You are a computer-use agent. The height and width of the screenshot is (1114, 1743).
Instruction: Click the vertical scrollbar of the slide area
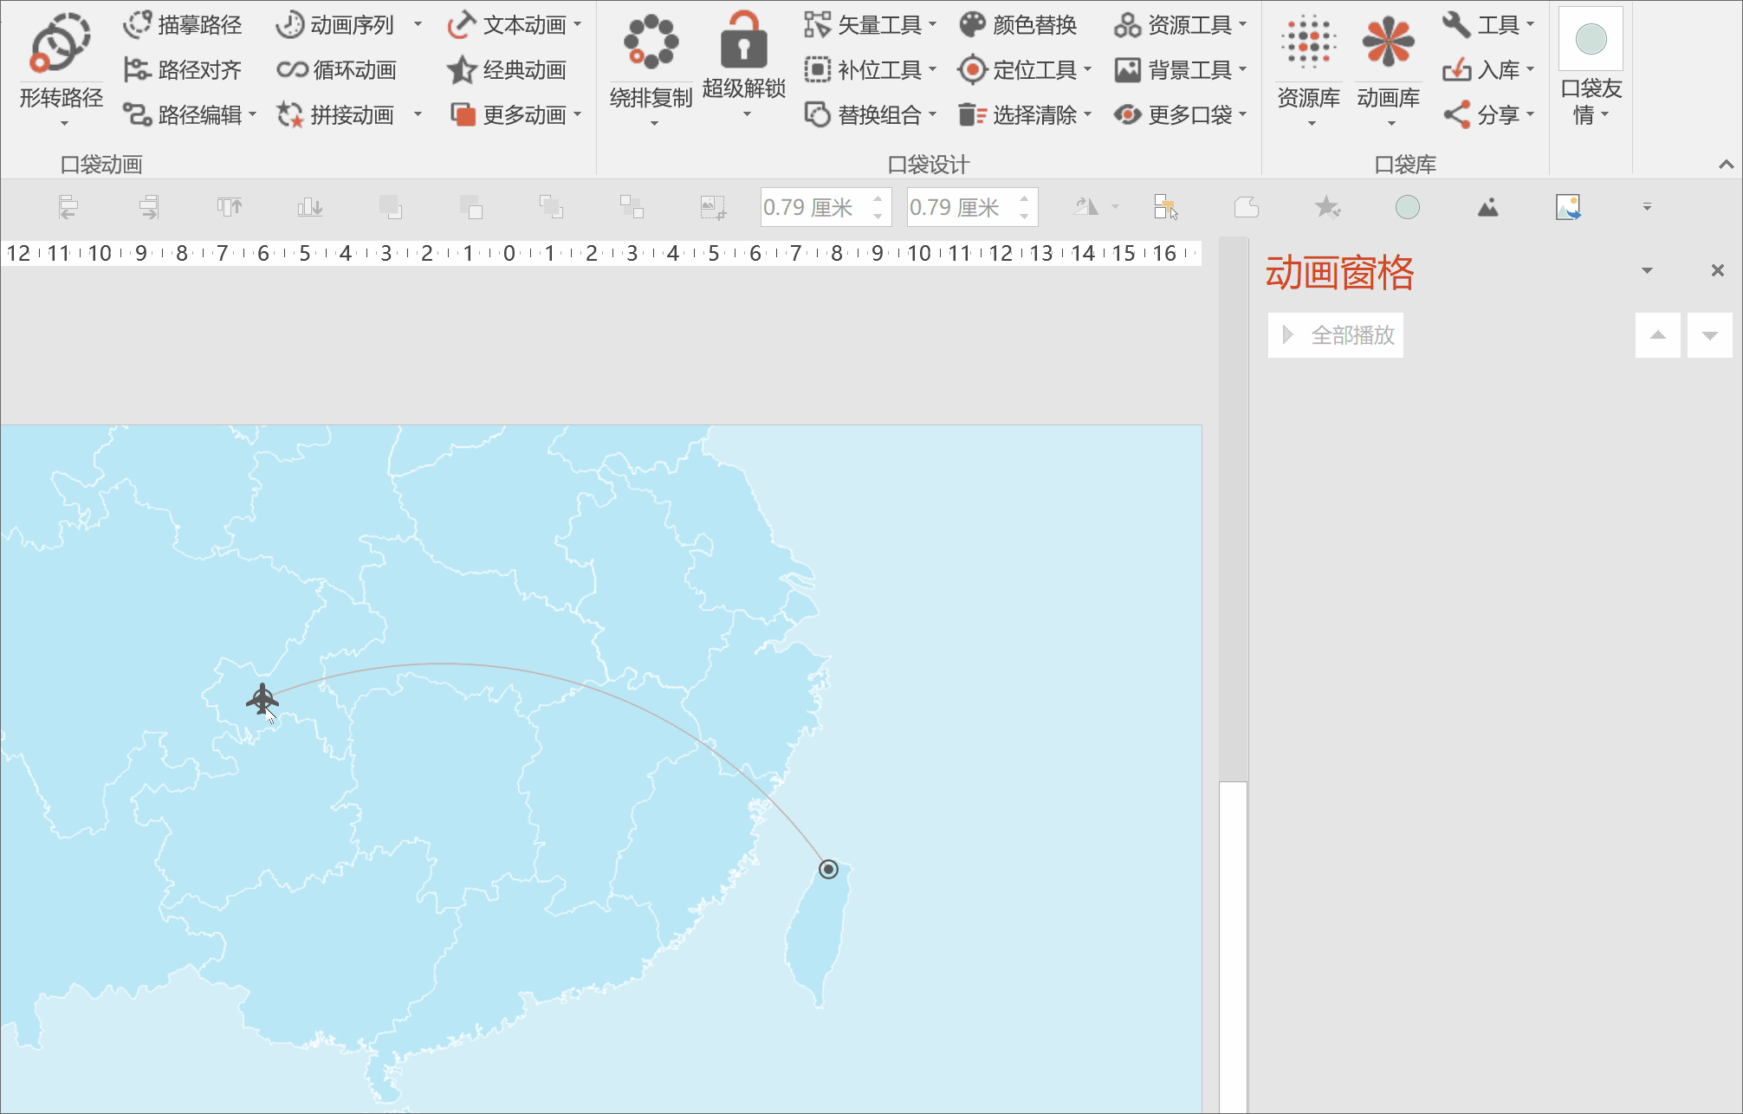point(1233,676)
